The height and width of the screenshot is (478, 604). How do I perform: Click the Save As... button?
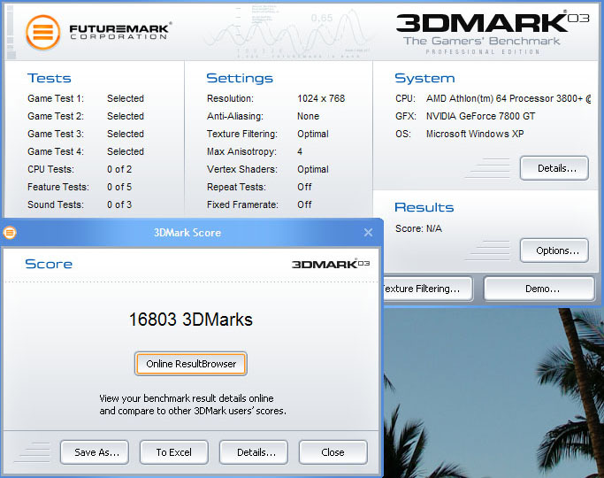(x=95, y=452)
